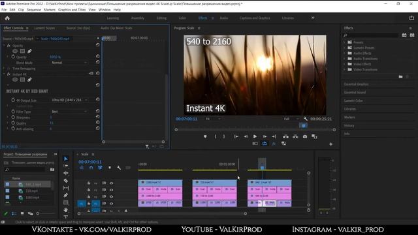Click Export Frame camera icon

point(305,136)
